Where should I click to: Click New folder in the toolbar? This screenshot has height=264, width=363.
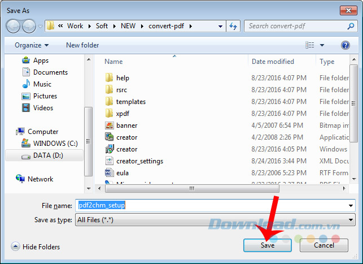82,45
